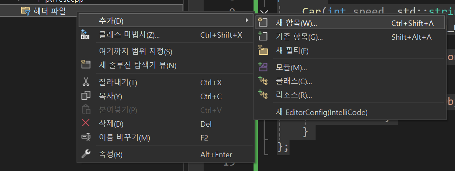Select 잘라내기(T) menu entry
This screenshot has width=455, height=171.
[x=166, y=82]
